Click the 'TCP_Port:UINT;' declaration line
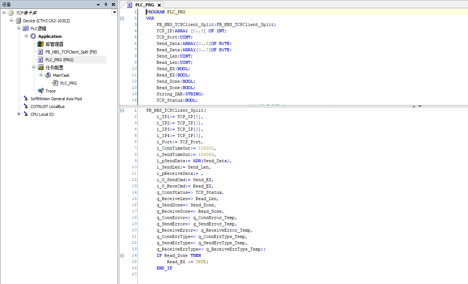The width and height of the screenshot is (468, 284). pos(174,37)
